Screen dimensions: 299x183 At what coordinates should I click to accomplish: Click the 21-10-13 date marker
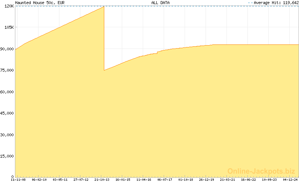pyautogui.click(x=102, y=180)
